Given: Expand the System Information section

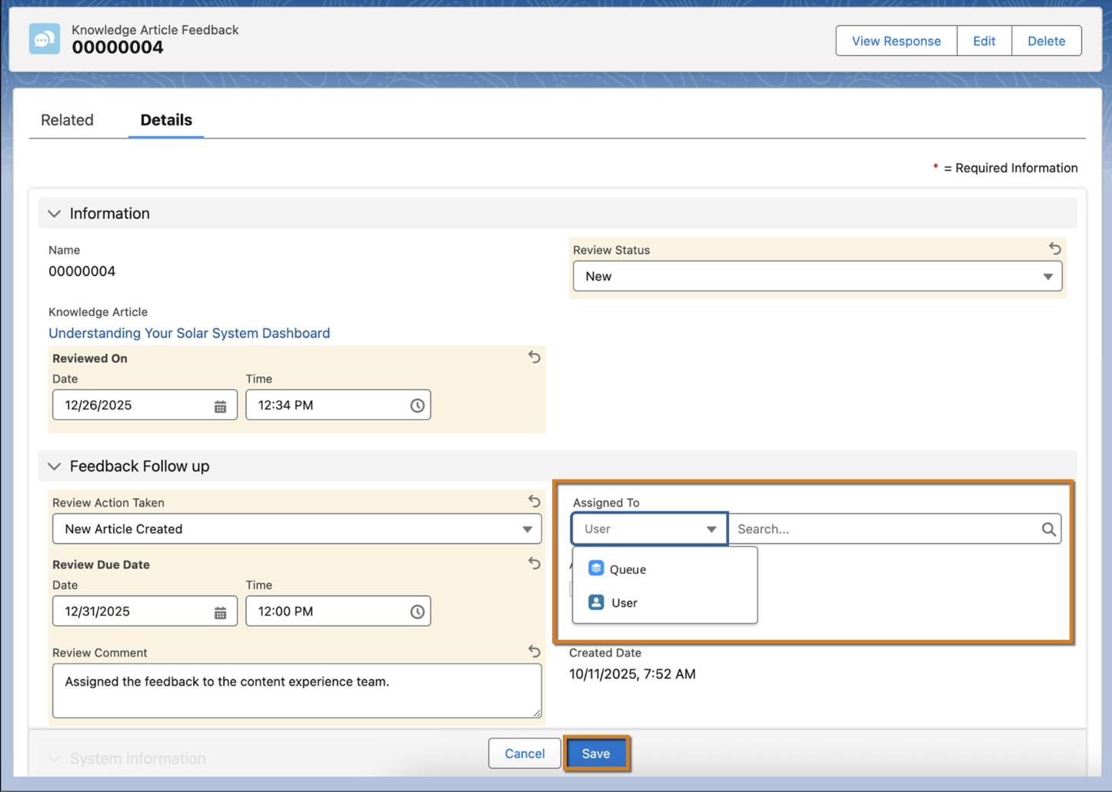Looking at the screenshot, I should pos(54,759).
